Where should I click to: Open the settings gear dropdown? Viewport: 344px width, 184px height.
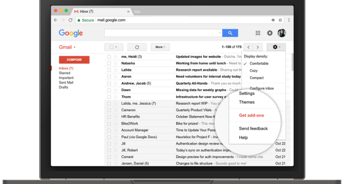pyautogui.click(x=276, y=47)
